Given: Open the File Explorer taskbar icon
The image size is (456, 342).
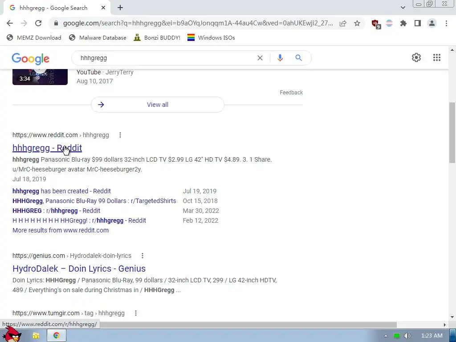Looking at the screenshot, I should [x=36, y=336].
